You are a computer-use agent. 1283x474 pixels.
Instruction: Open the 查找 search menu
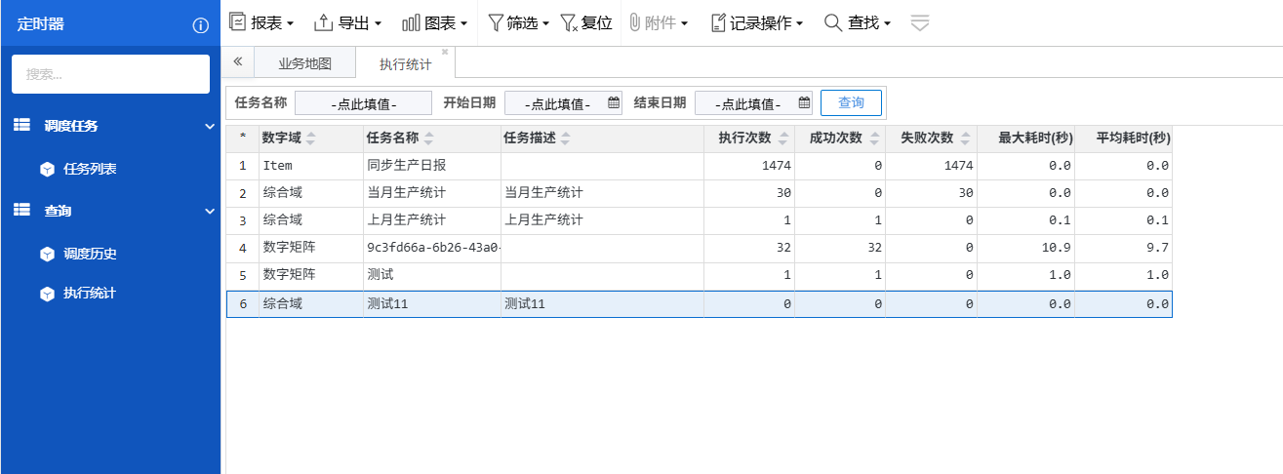tap(857, 22)
